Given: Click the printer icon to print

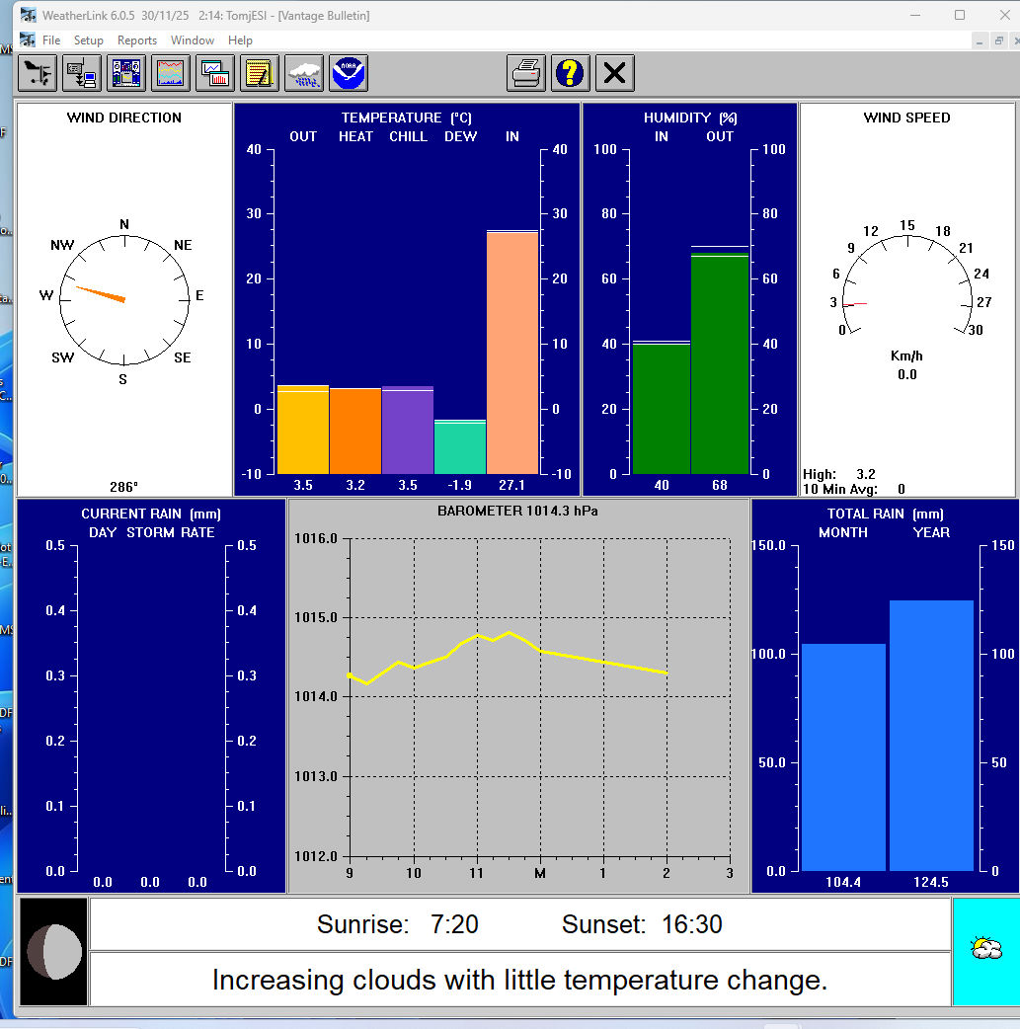Looking at the screenshot, I should (x=526, y=73).
